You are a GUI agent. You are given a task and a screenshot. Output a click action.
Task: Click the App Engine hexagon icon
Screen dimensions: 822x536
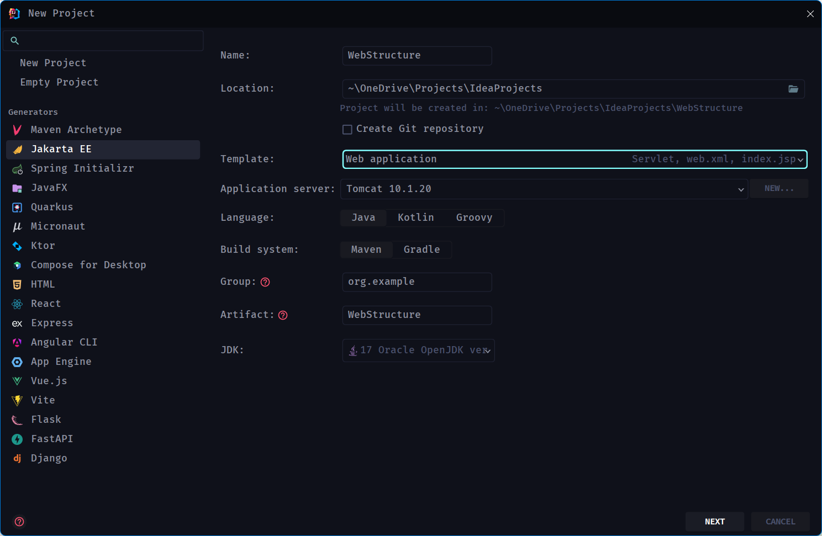coord(17,362)
